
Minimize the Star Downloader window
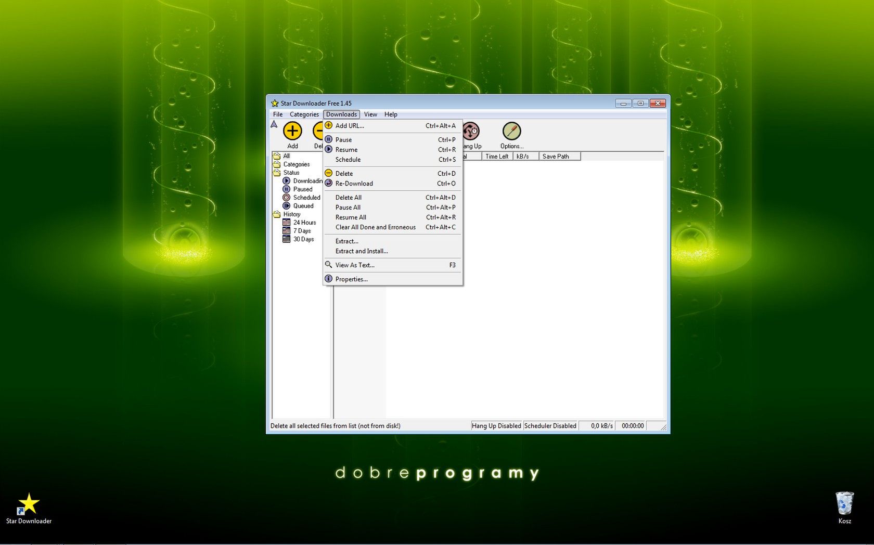pyautogui.click(x=623, y=103)
